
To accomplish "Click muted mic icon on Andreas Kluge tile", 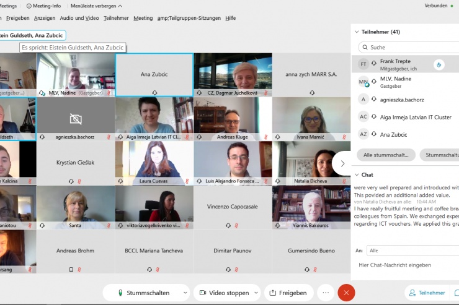I will [265, 137].
